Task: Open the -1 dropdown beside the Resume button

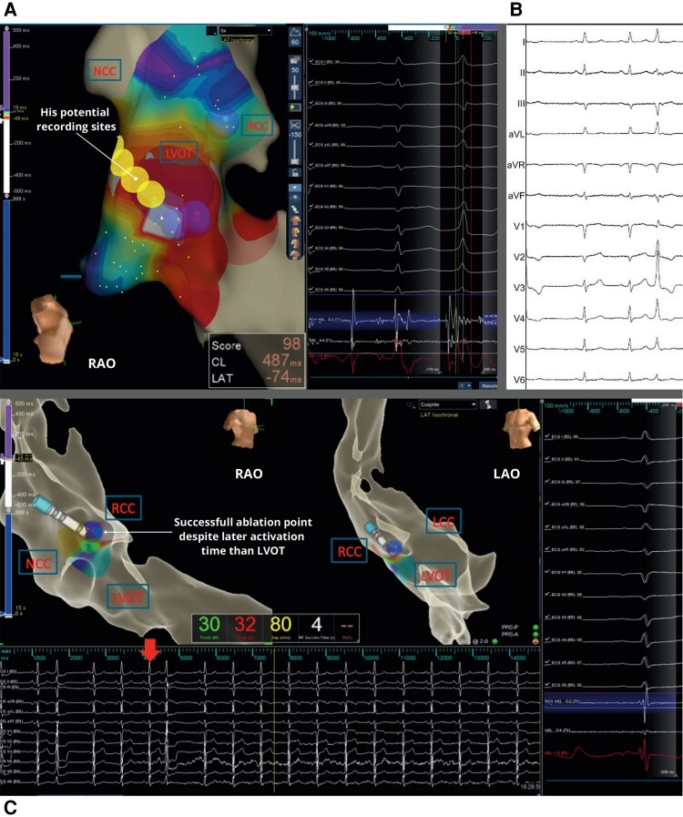Action: pos(464,385)
